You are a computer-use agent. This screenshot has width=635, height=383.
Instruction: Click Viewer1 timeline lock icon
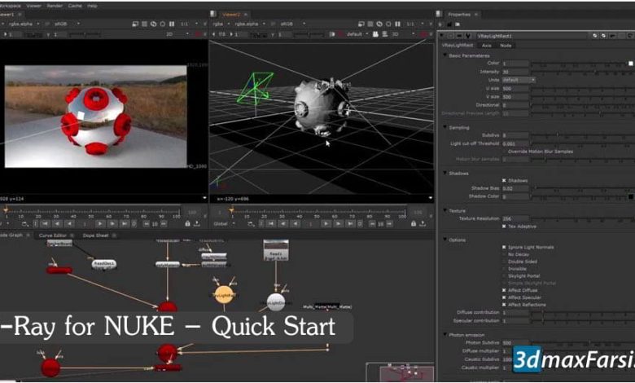point(187,224)
